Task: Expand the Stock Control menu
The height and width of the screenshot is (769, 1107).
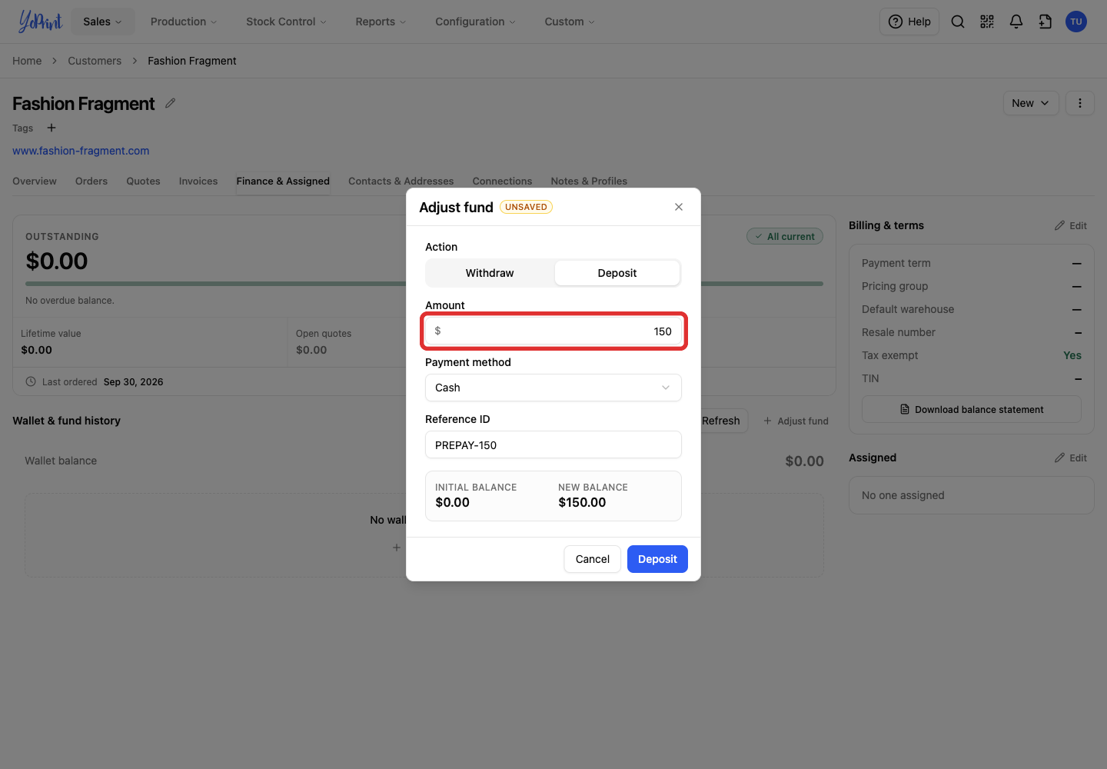Action: click(286, 22)
